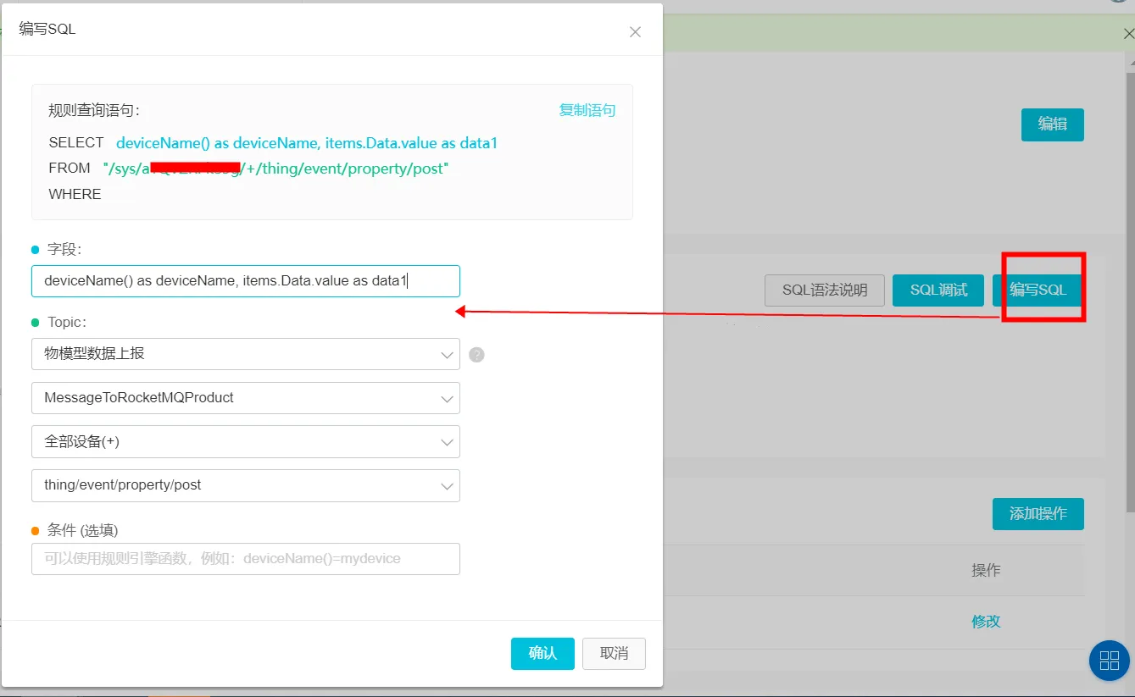Screen dimensions: 1135x697
Task: Open the blue grid floating icon
Action: [x=1109, y=661]
